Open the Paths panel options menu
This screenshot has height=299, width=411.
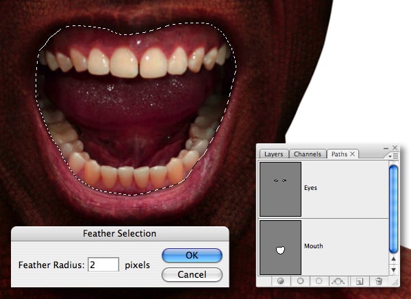click(394, 156)
